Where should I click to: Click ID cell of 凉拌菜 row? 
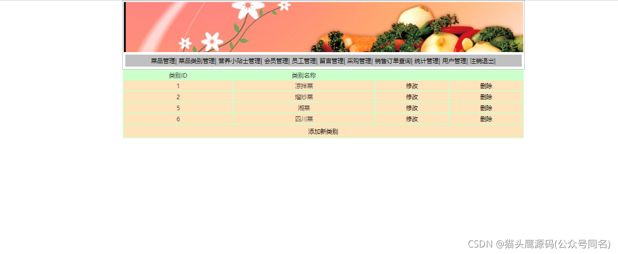point(178,86)
